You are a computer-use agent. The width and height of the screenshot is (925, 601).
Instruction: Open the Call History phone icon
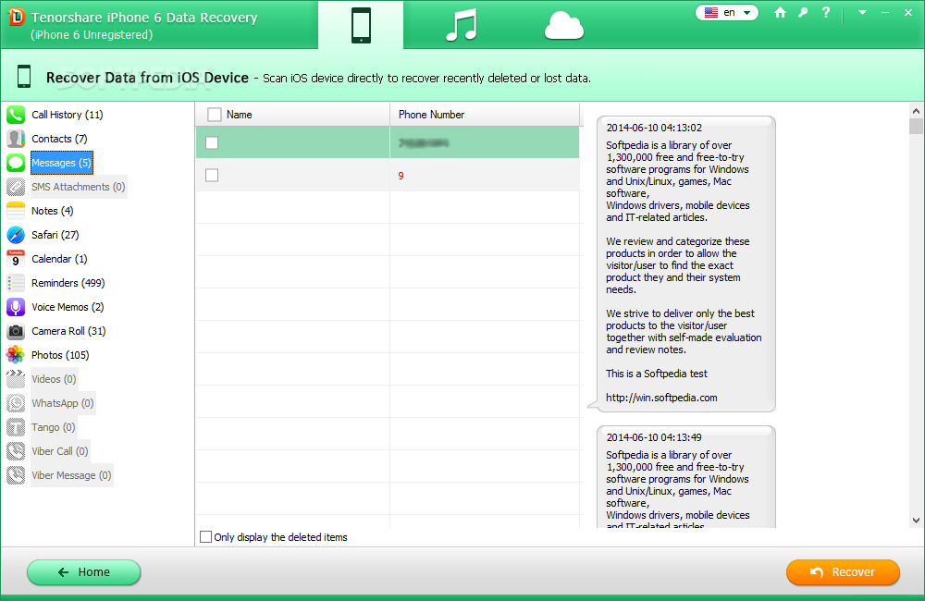coord(16,115)
